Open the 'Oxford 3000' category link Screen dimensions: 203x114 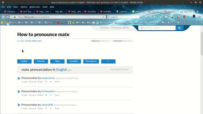pos(31,41)
